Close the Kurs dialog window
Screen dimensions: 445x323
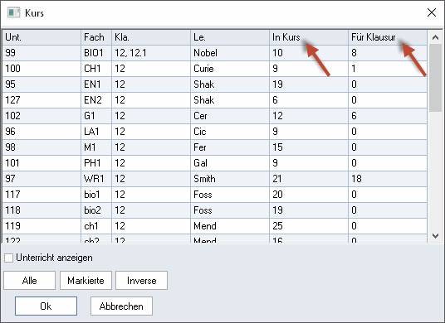(x=432, y=12)
